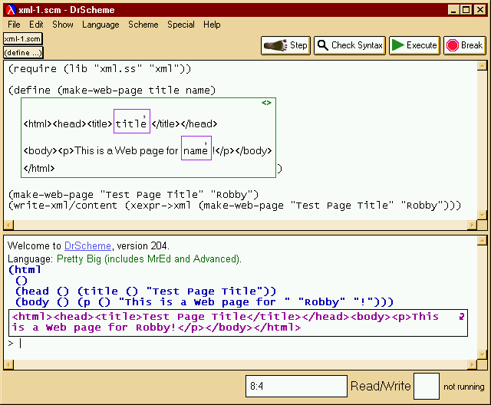
Task: Click the '(head () (title ()' output line
Action: (146, 291)
